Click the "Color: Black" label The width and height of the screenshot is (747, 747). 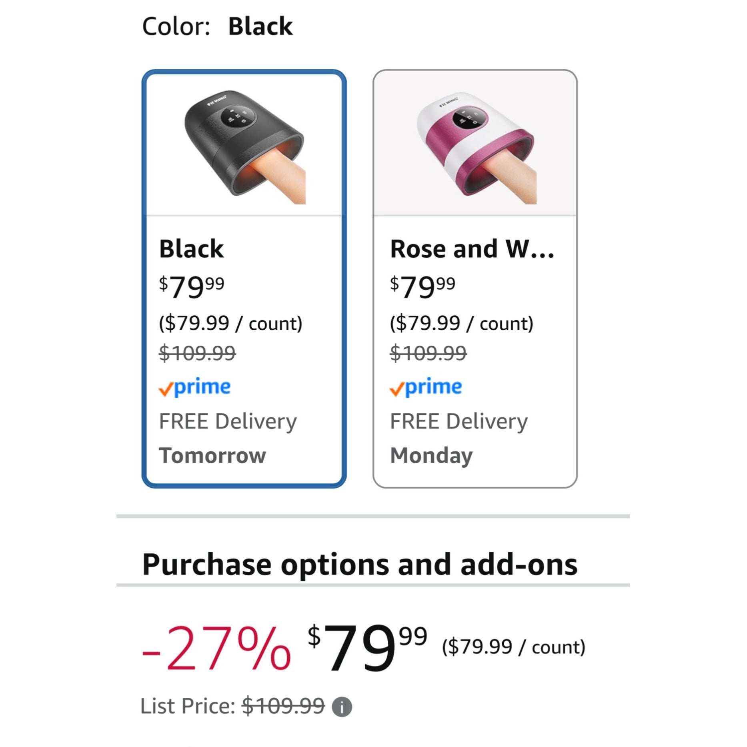point(217,26)
